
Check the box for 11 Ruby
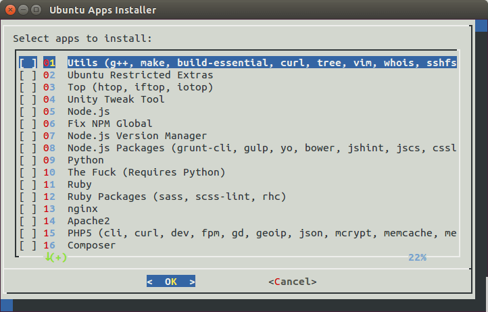point(28,184)
